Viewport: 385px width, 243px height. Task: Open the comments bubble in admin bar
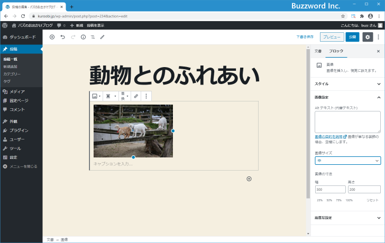coord(61,25)
